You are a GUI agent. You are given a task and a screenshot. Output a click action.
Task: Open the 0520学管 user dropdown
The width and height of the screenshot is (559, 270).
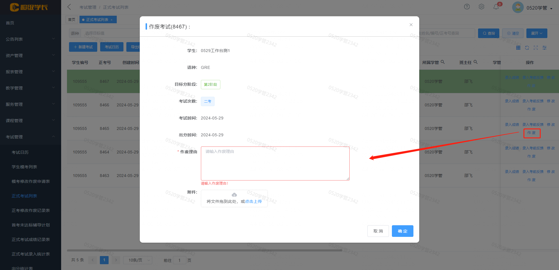(x=539, y=8)
